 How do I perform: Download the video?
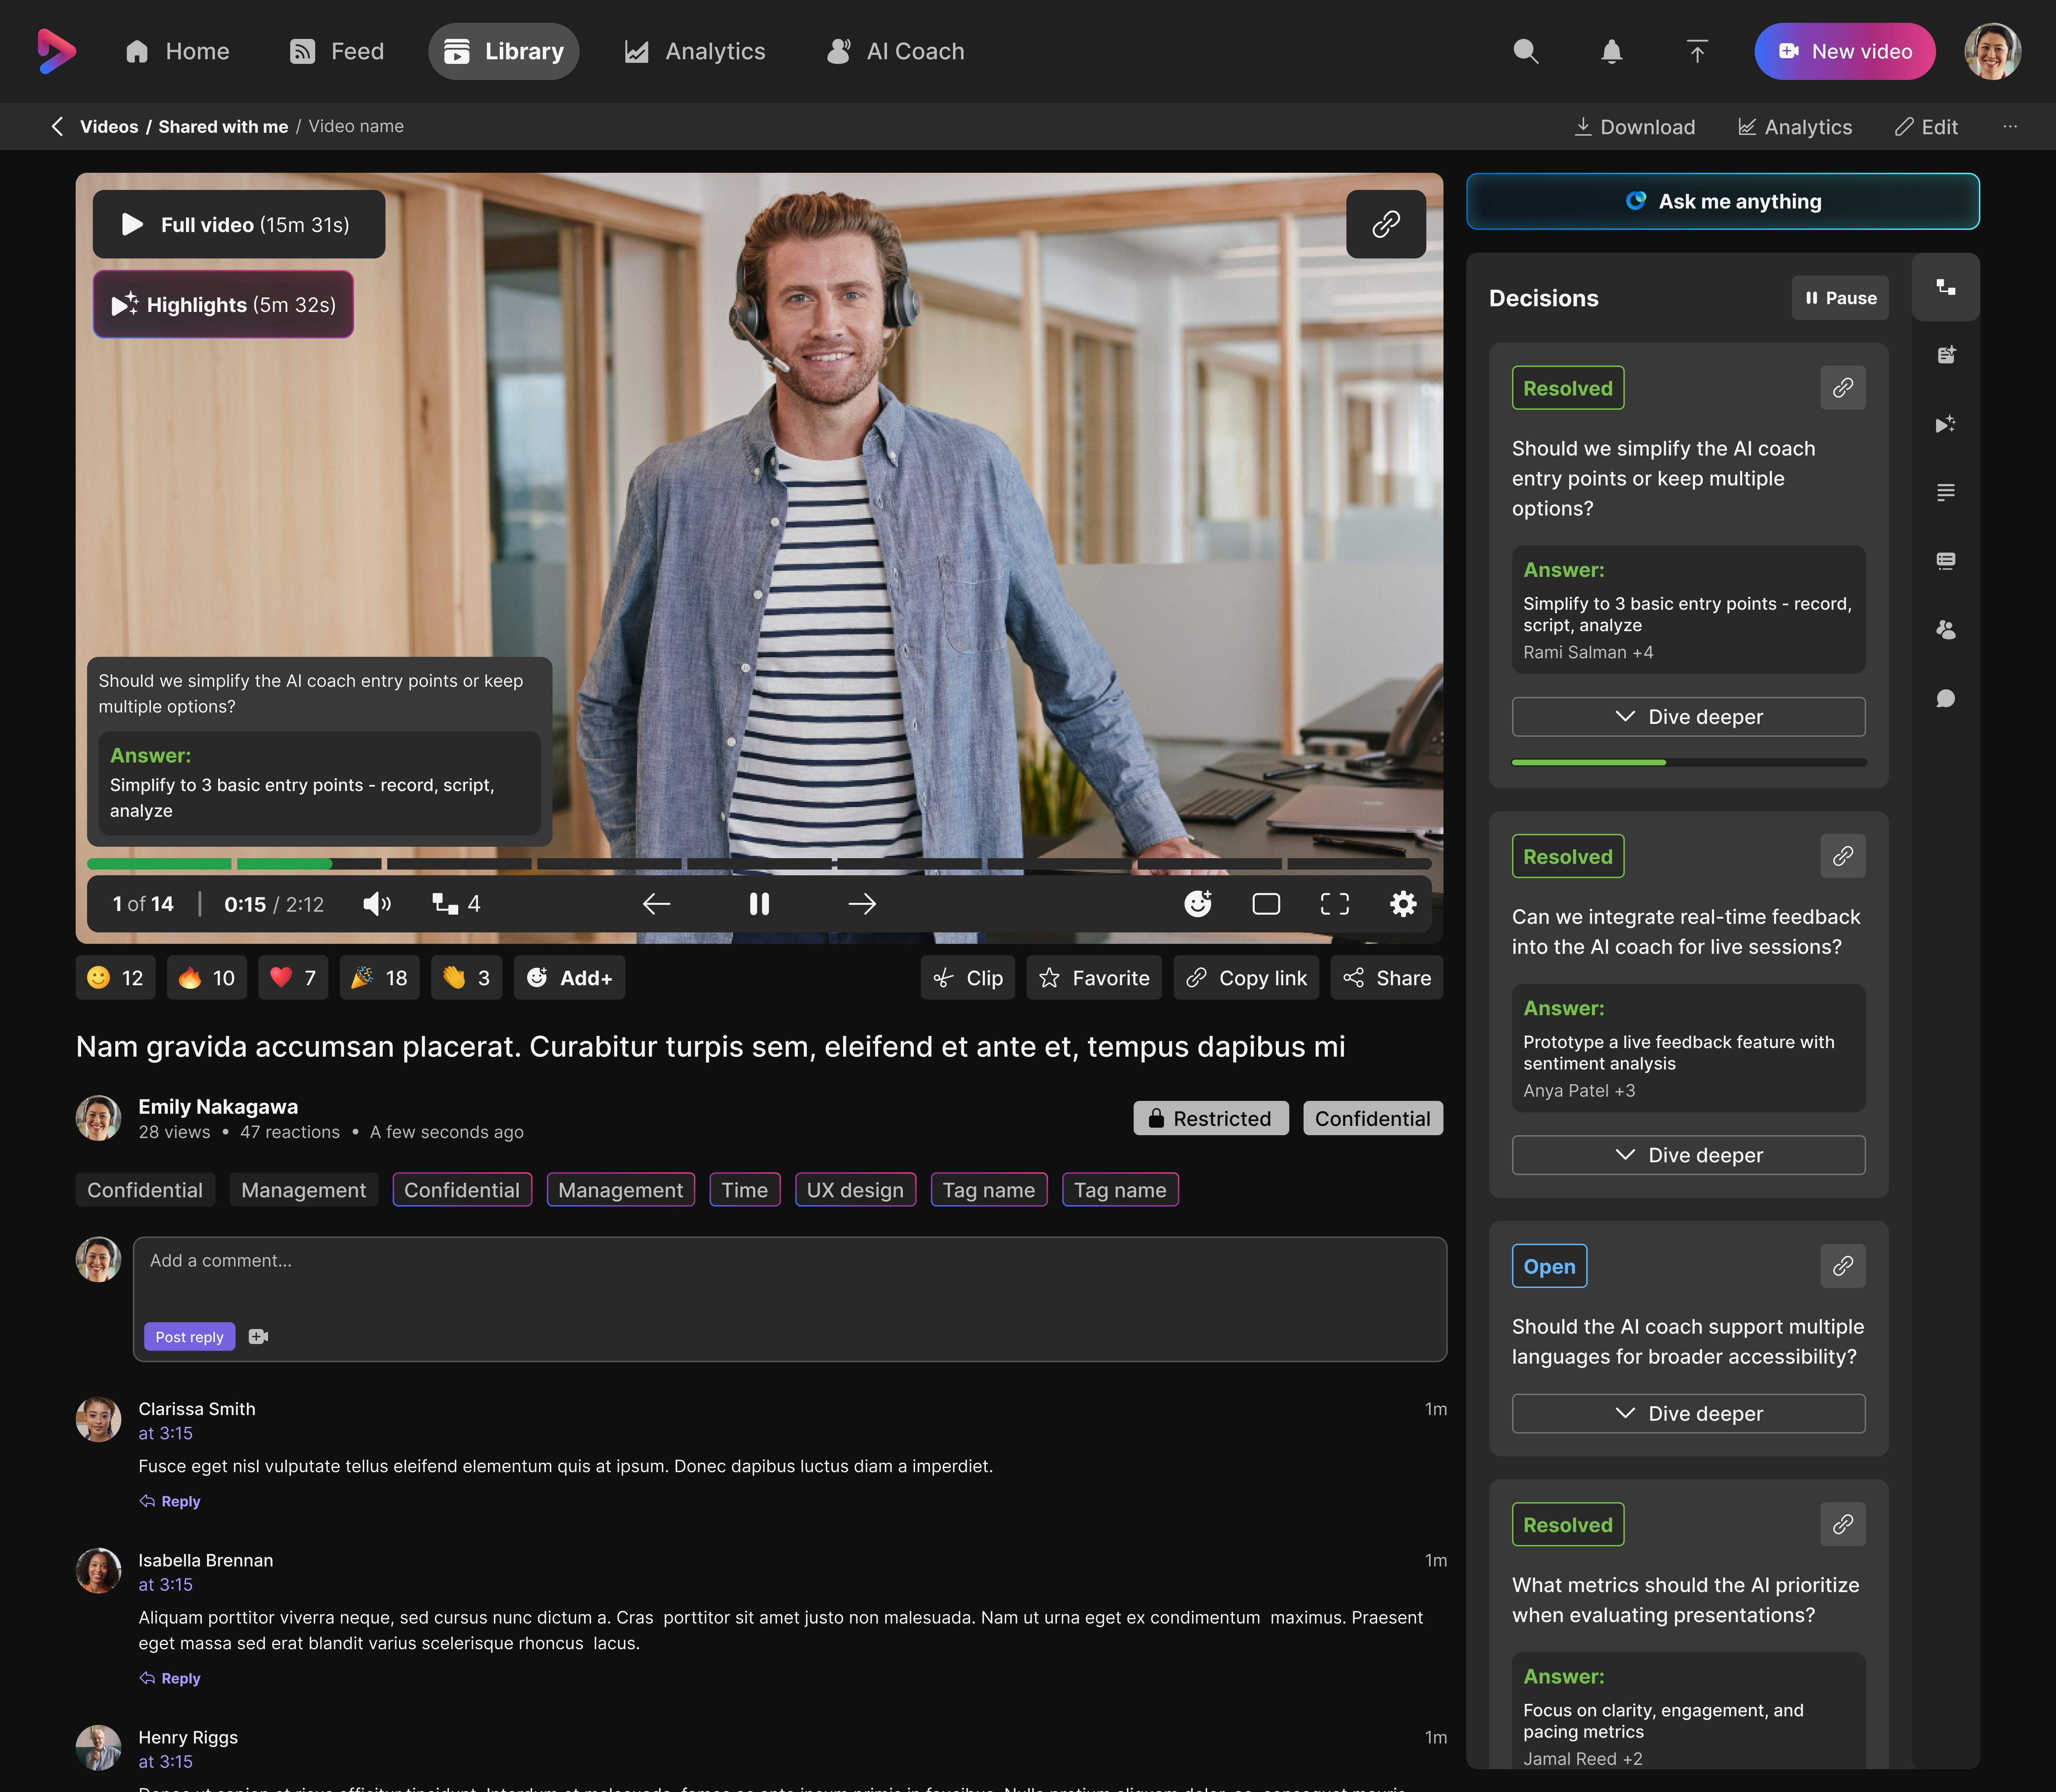[1635, 127]
